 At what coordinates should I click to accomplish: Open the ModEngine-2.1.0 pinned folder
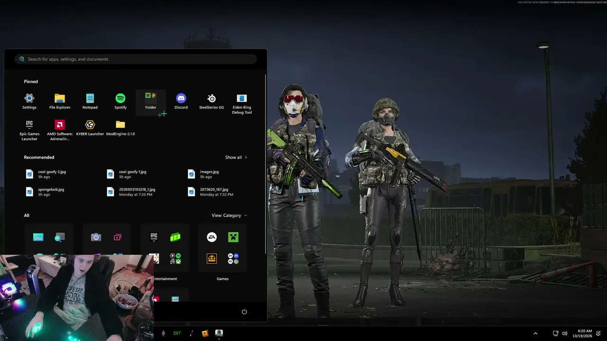120,128
